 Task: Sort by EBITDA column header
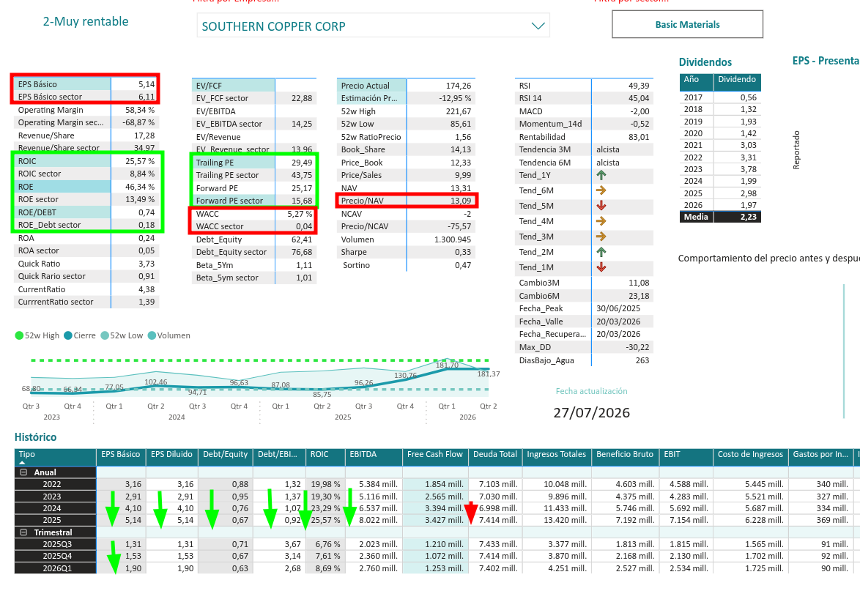363,455
